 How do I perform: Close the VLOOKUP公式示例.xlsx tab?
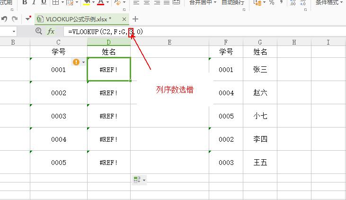(x=124, y=19)
